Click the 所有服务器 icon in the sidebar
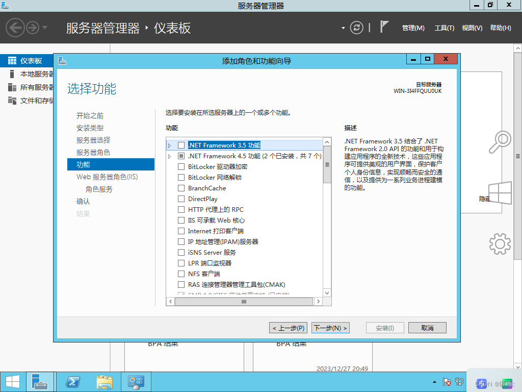522x392 pixels. click(12, 87)
